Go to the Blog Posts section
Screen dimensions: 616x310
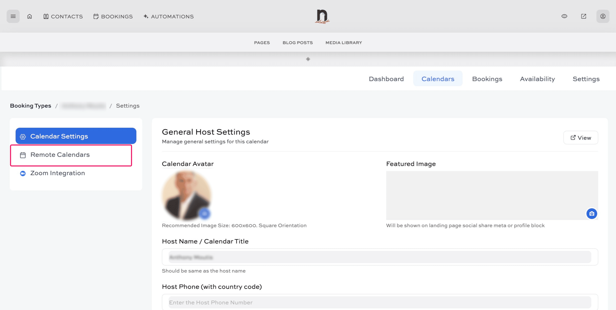click(x=297, y=42)
